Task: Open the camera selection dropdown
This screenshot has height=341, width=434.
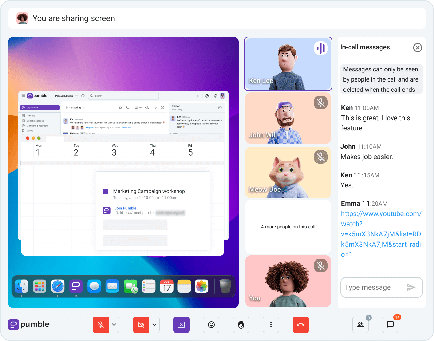Action: coord(154,325)
